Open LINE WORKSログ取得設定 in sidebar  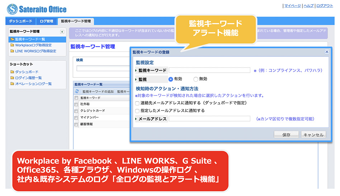(x=36, y=51)
